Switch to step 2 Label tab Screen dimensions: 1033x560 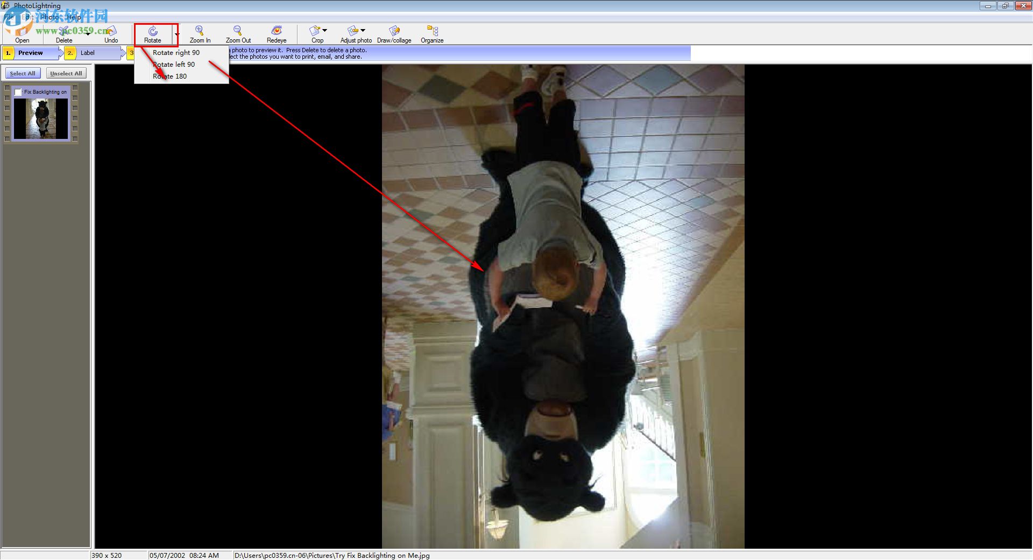[x=93, y=53]
